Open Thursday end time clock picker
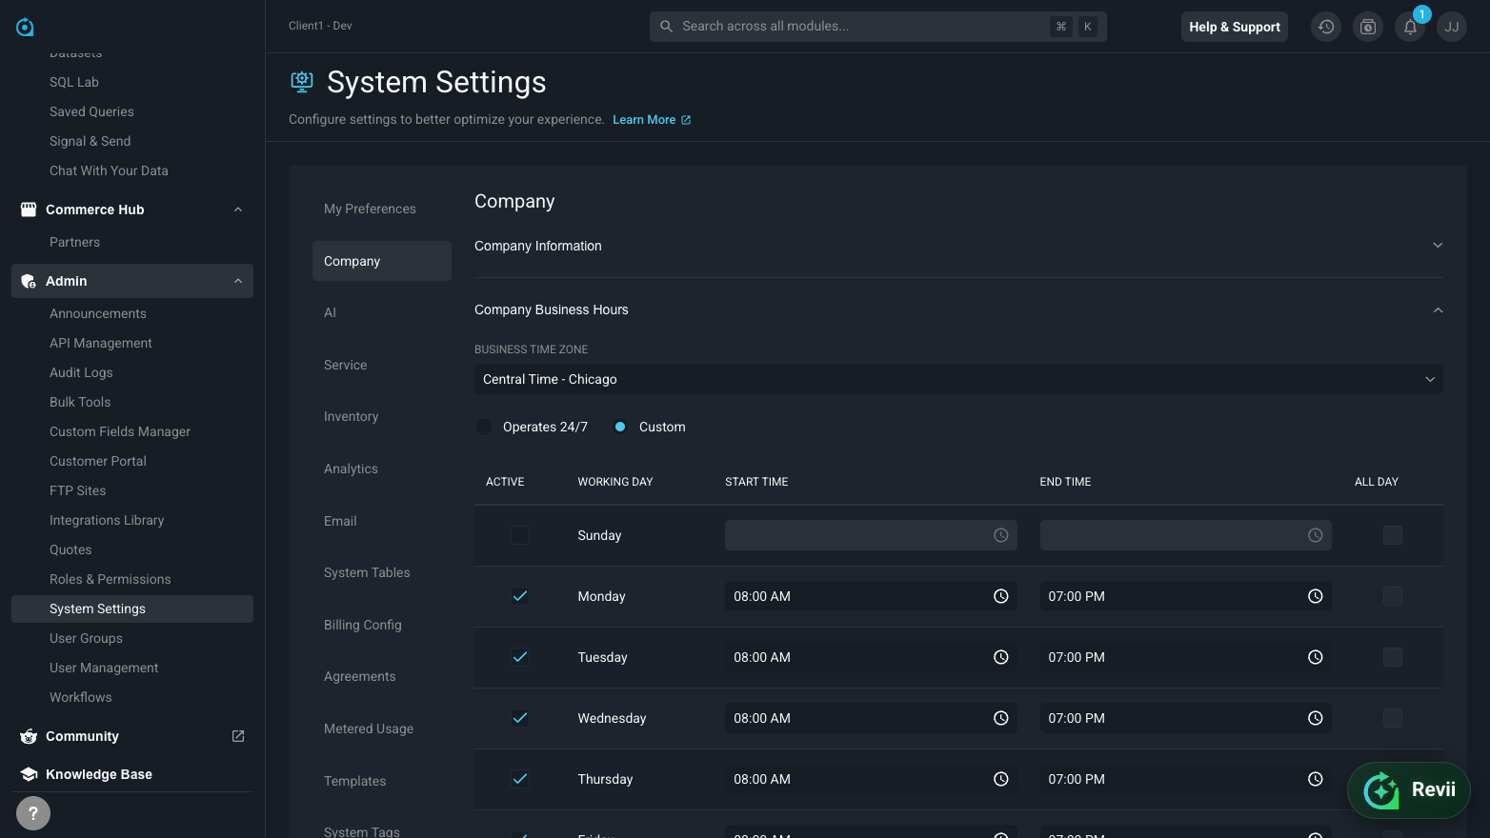 pyautogui.click(x=1316, y=779)
